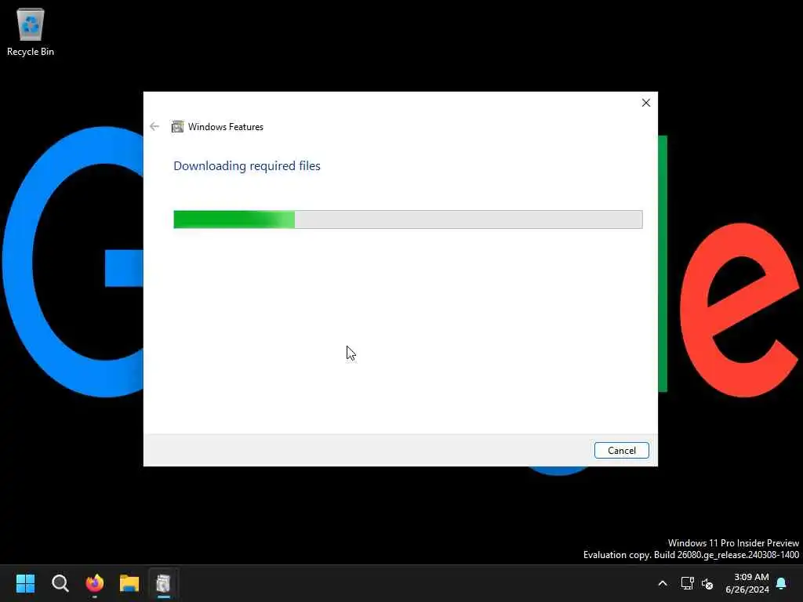The width and height of the screenshot is (803, 602).
Task: Go back using the dialog's back arrow
Action: coord(154,126)
